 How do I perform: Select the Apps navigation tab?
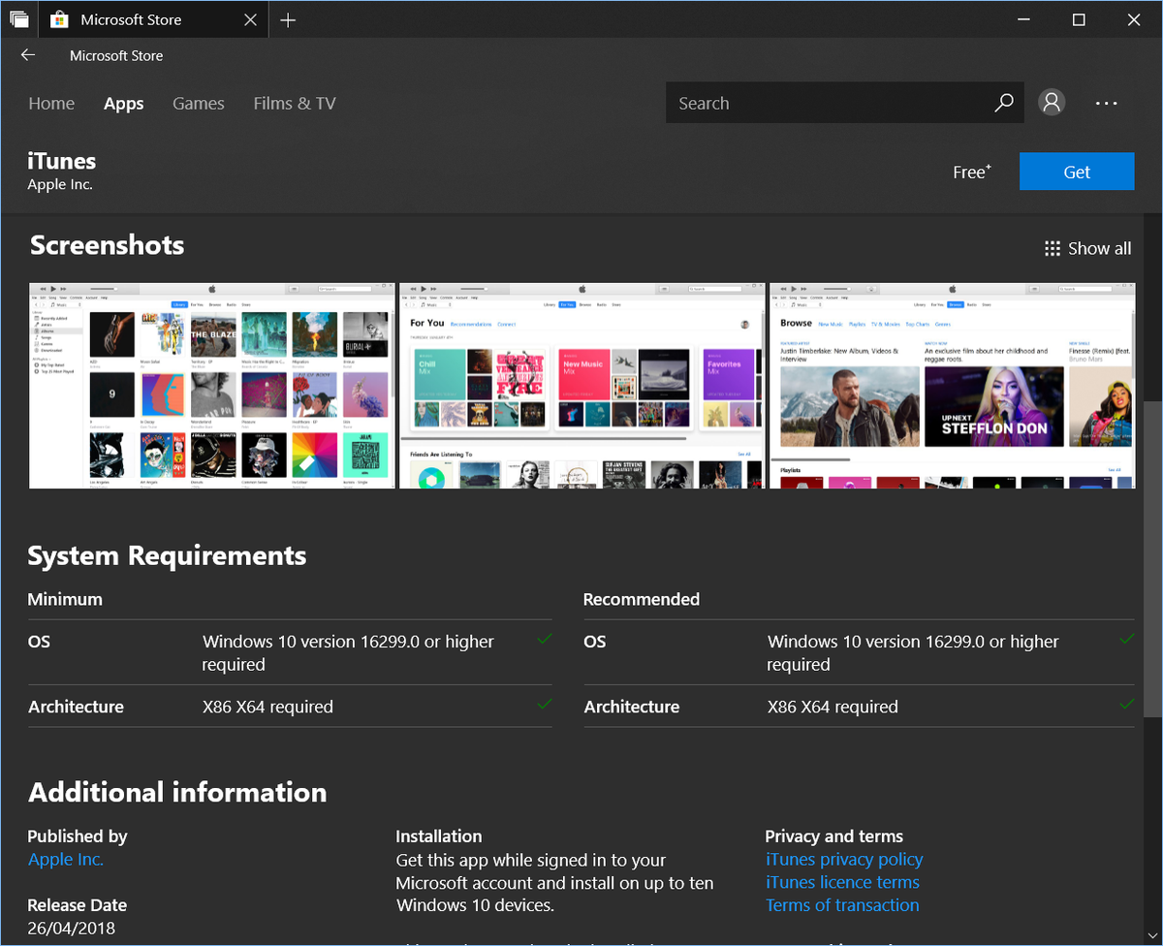(124, 104)
